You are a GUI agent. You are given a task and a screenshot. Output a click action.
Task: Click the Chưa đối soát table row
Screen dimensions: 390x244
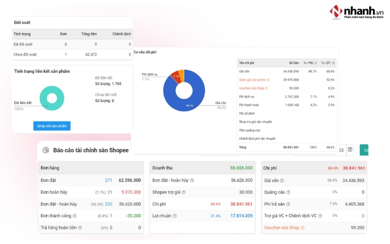(x=72, y=54)
